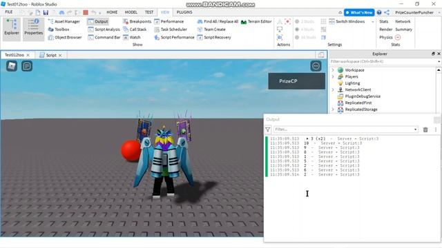Expand the Workspace tree node
This screenshot has width=442, height=248.
[x=333, y=70]
